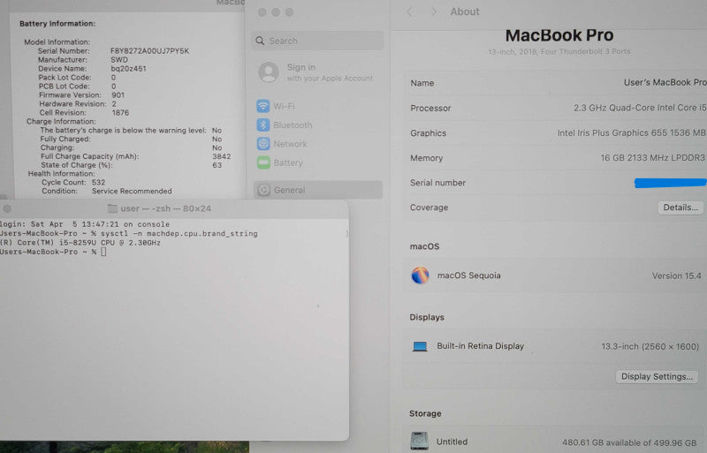The image size is (707, 453).
Task: Click the Apple Account avatar icon
Action: click(x=269, y=72)
